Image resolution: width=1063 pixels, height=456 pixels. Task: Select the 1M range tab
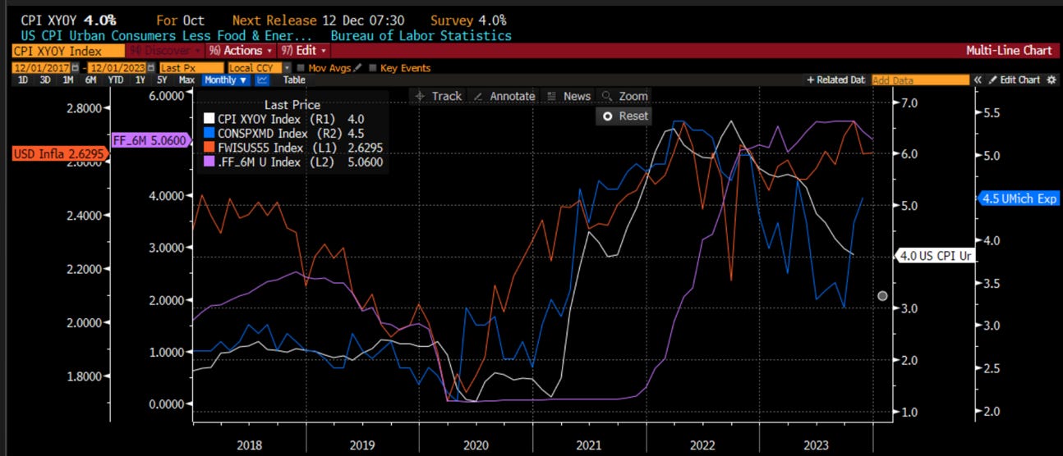68,80
